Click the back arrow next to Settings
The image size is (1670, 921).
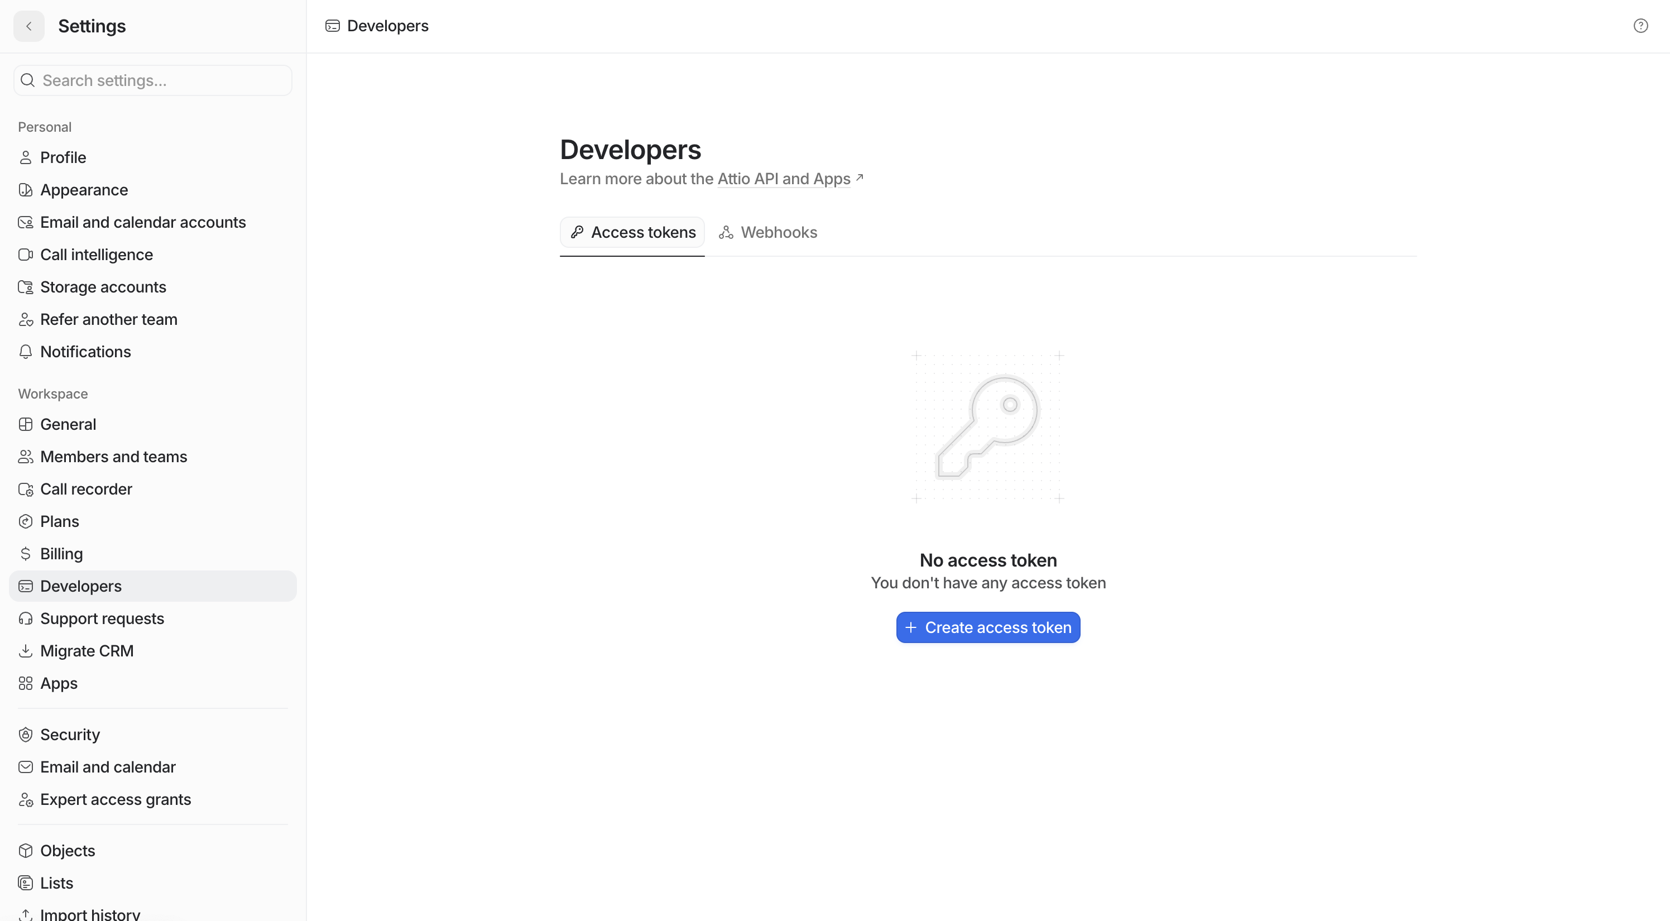tap(28, 26)
